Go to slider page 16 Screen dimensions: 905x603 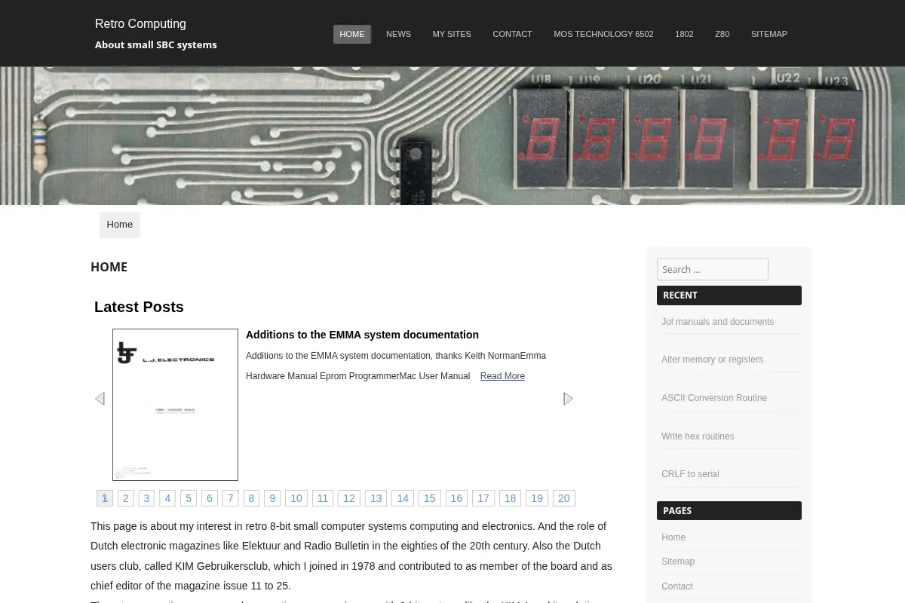pos(456,498)
